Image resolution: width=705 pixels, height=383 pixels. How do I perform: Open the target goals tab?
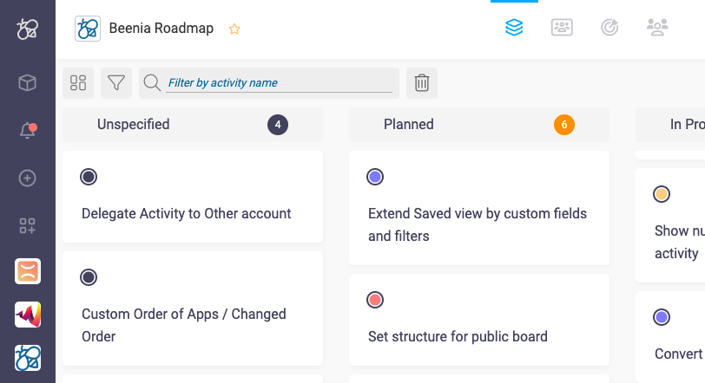609,28
